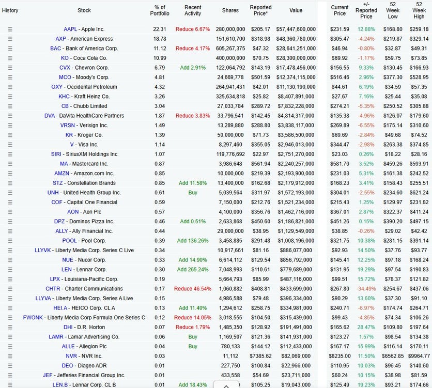The image size is (432, 388).
Task: Open history icon for AON row
Action: tap(10, 212)
